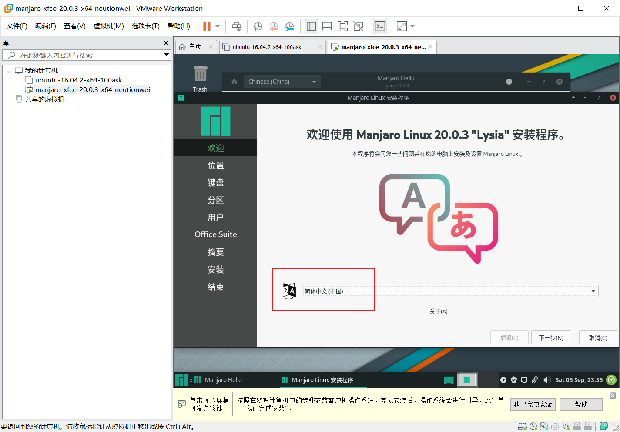Viewport: 620px width, 432px height.
Task: Open the Manjaro application menu in the panel
Action: pos(181,380)
